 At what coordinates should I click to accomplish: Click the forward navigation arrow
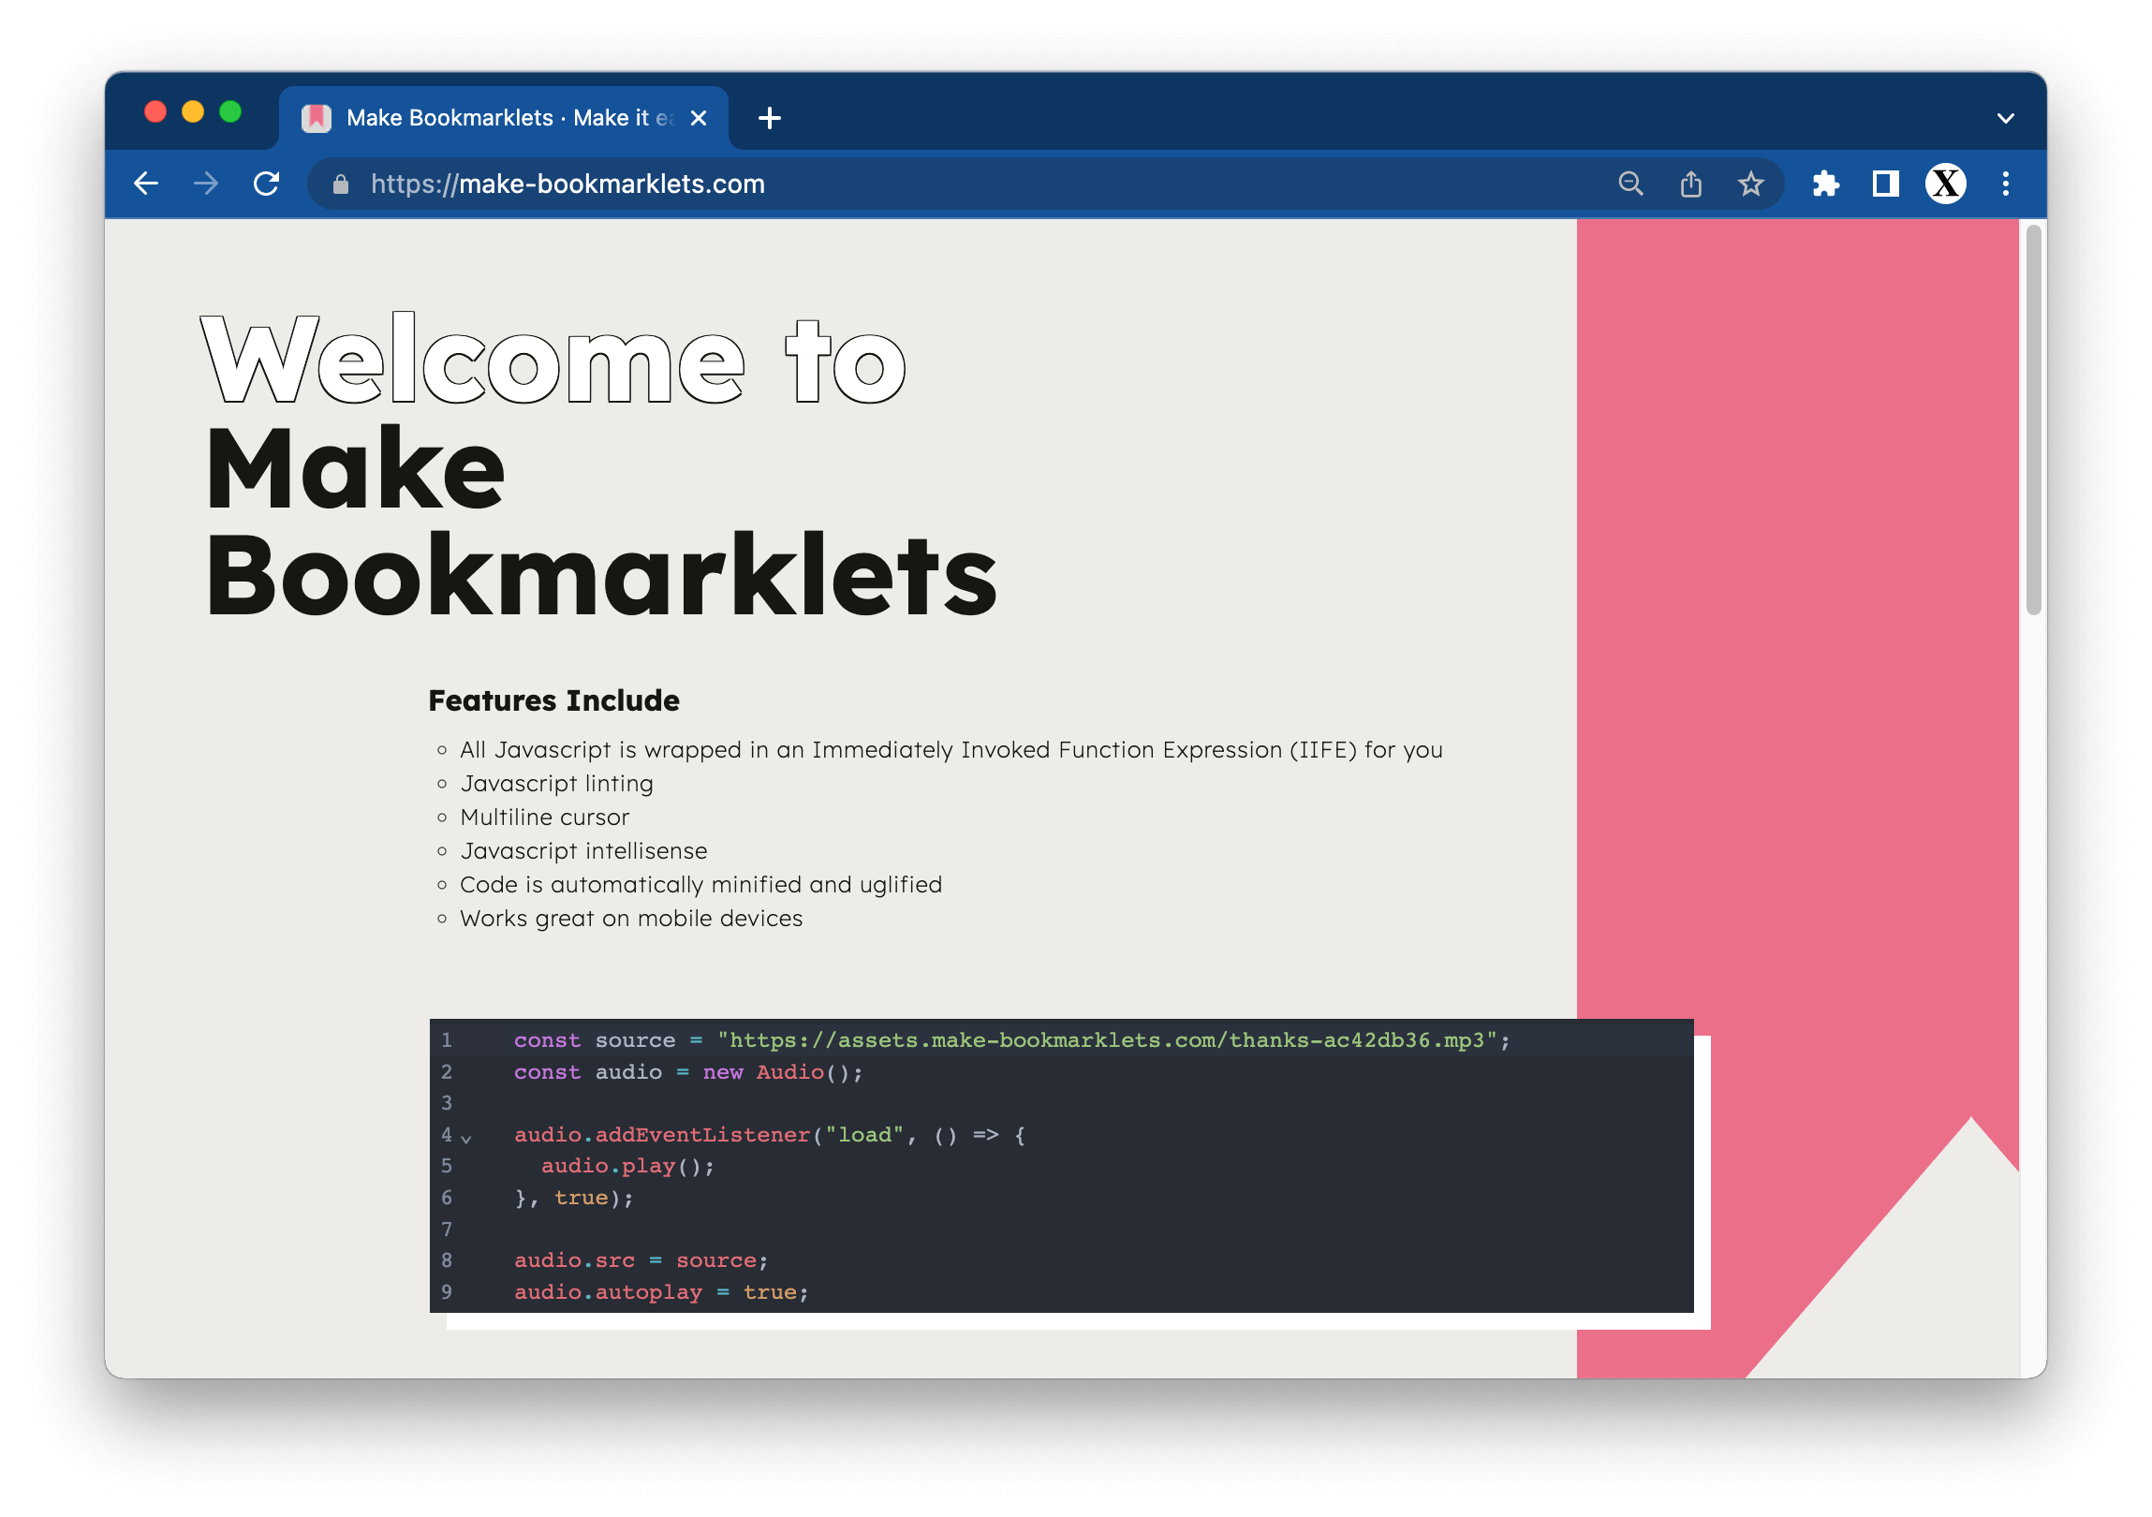click(x=206, y=184)
